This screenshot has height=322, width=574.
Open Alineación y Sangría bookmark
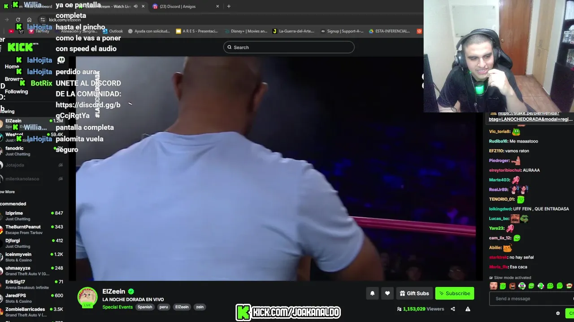point(75,31)
